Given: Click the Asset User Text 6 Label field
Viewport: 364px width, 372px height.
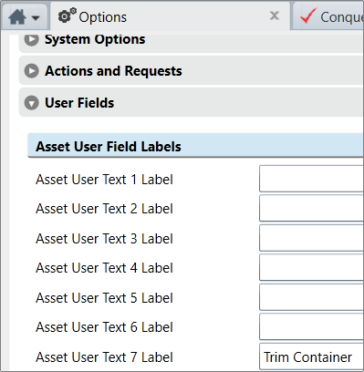Looking at the screenshot, I should tap(311, 326).
